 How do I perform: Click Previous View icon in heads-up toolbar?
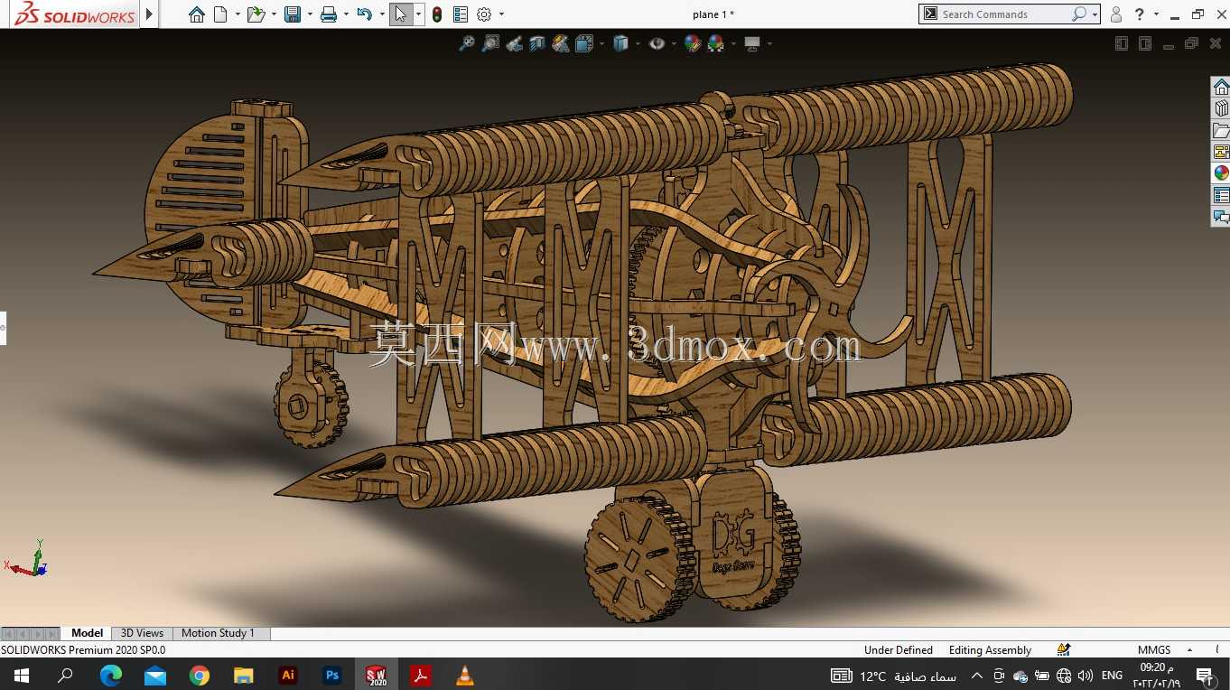tap(514, 43)
